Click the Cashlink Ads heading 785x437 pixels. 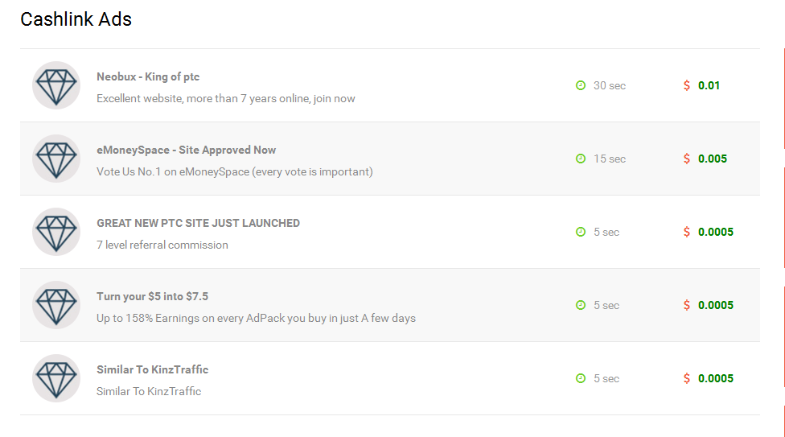76,19
